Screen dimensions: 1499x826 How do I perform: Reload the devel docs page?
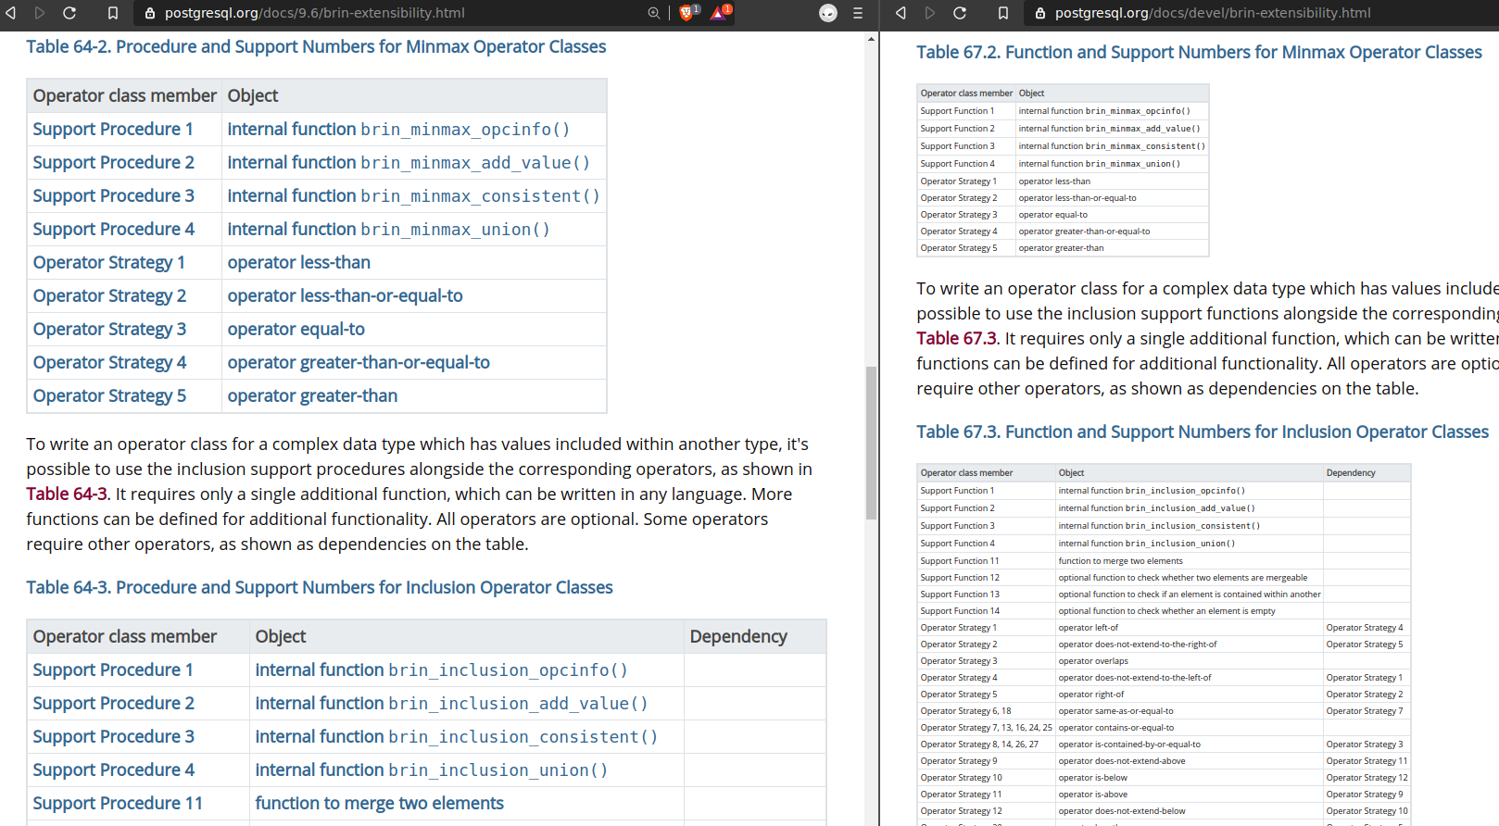(960, 13)
